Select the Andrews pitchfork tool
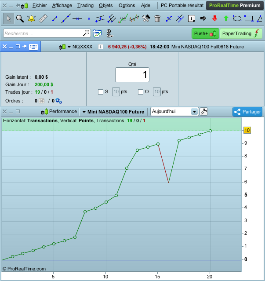The image size is (265, 281). tap(112, 18)
